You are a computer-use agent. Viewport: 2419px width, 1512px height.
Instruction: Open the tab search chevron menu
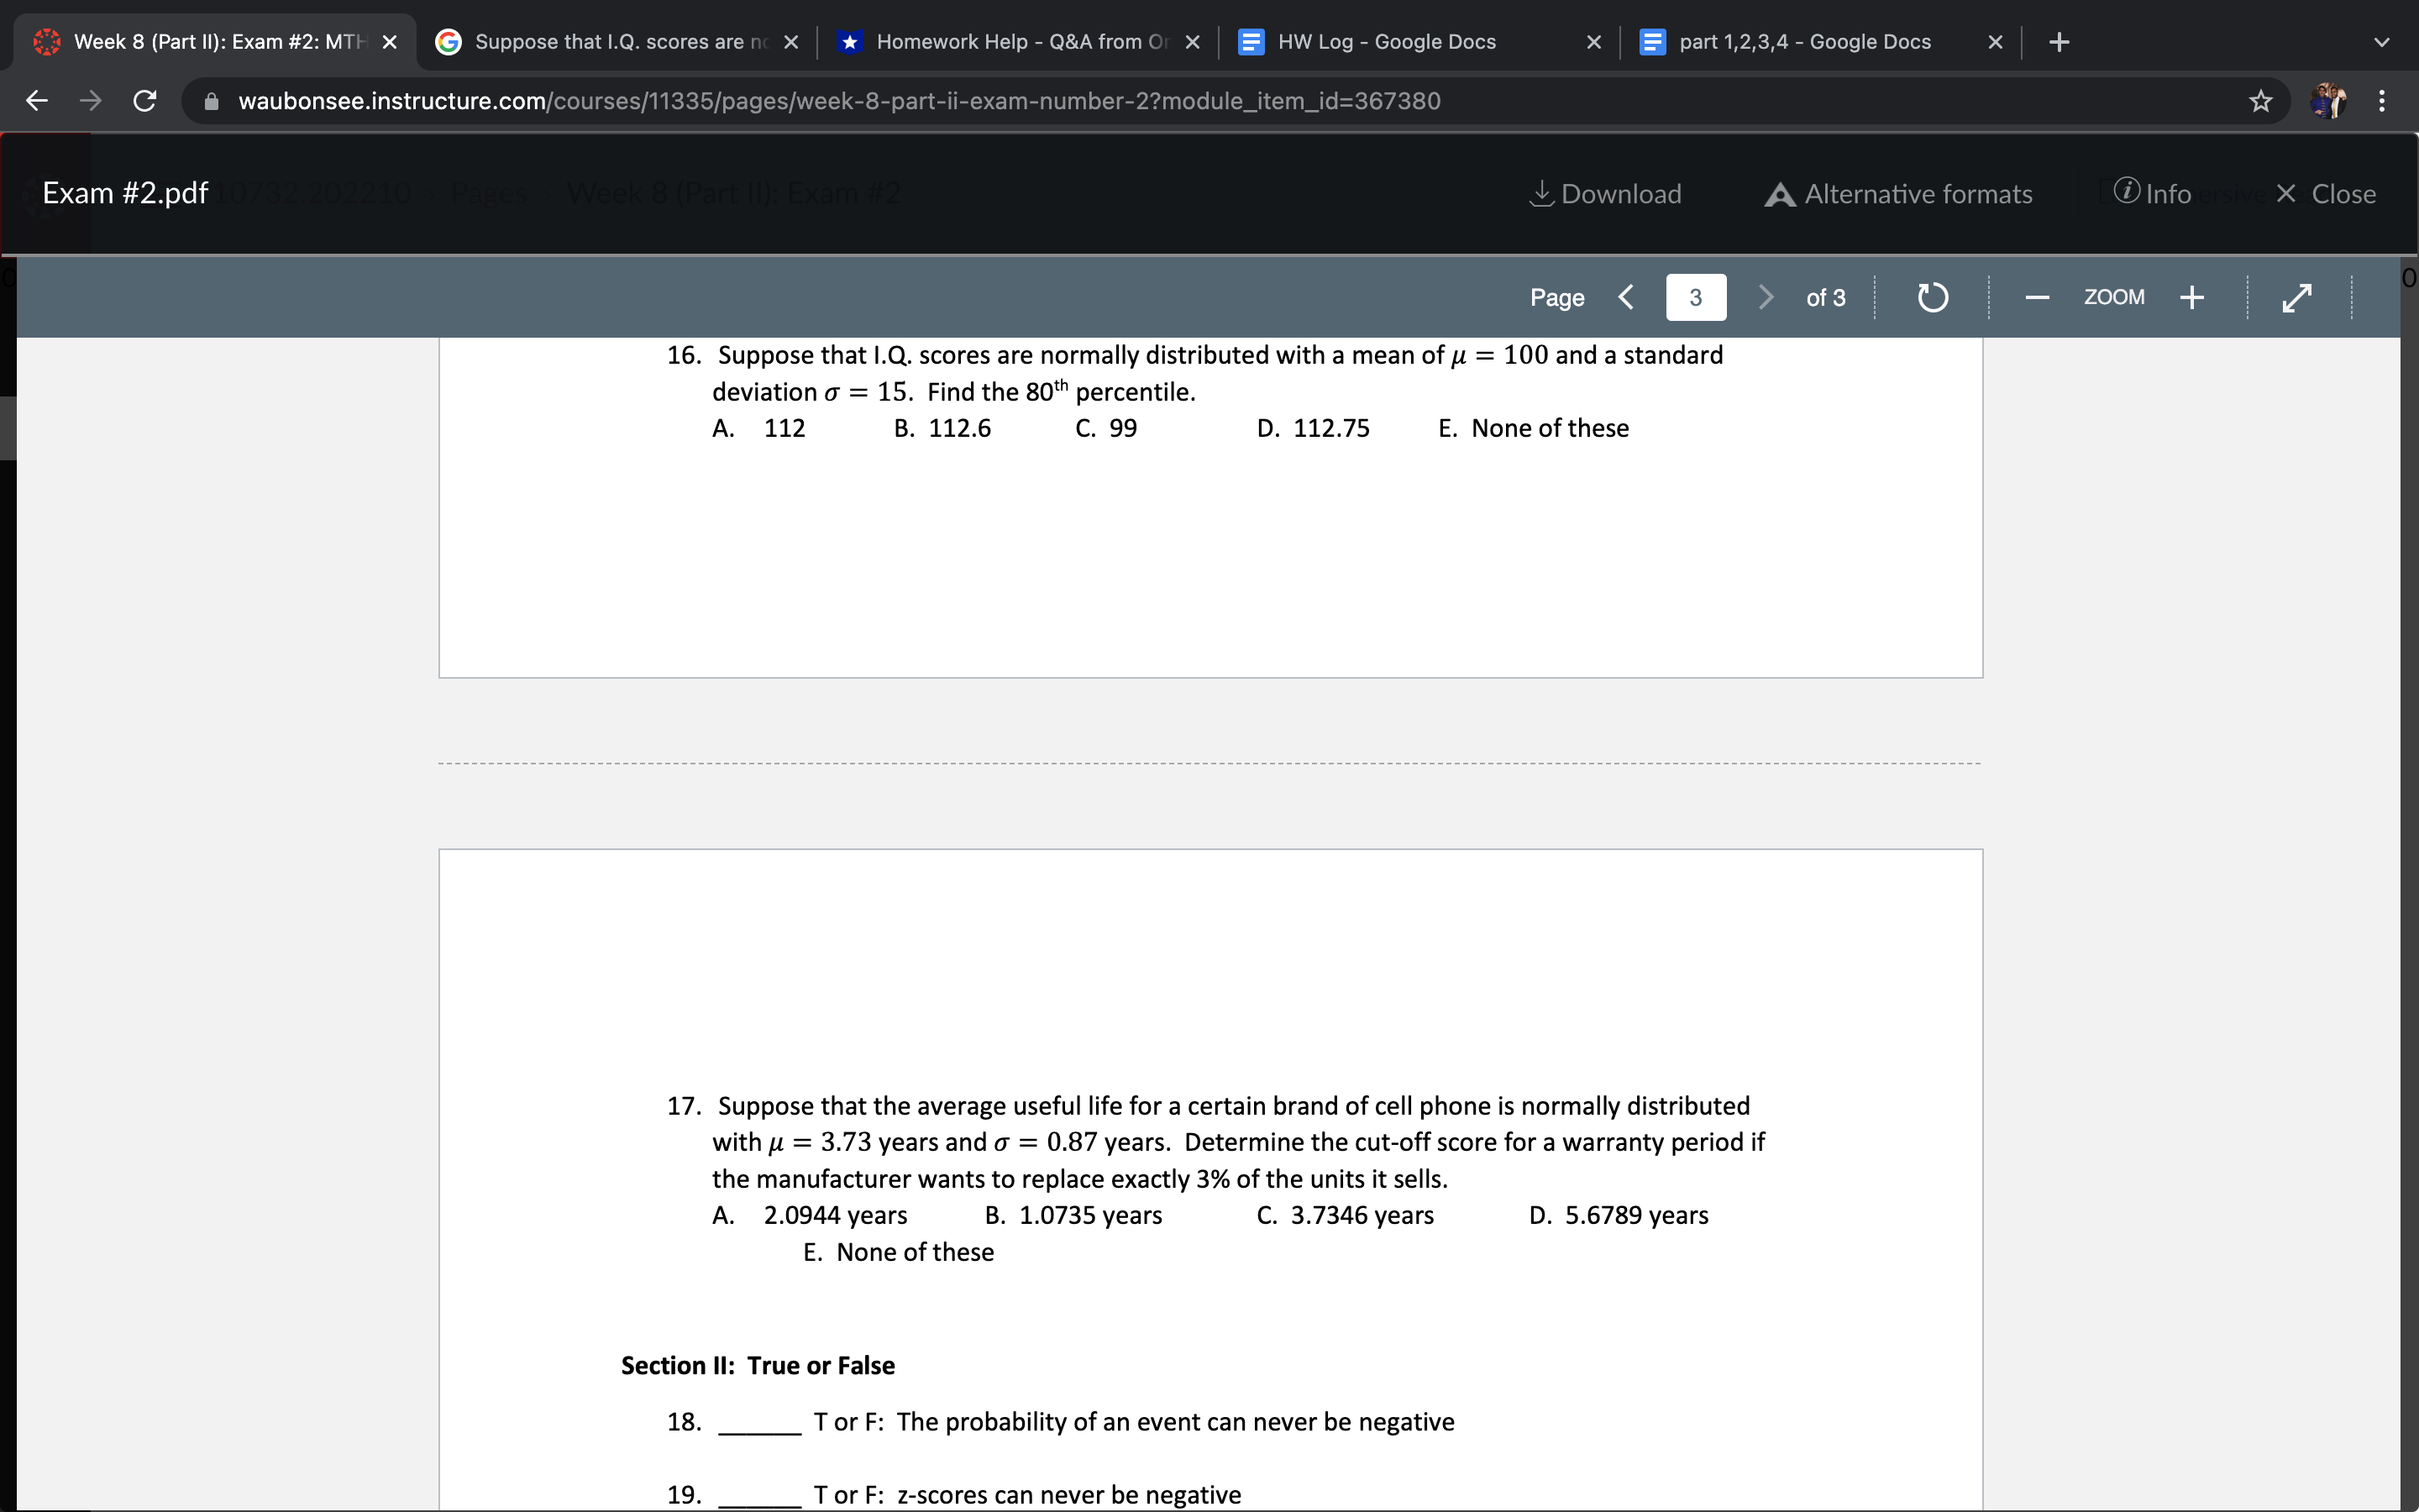point(2382,41)
